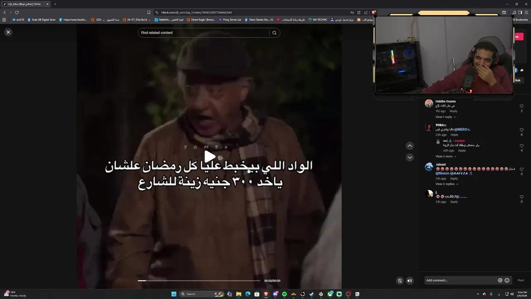Open the AK-47 Elite Build bookmark
The image size is (531, 299).
click(x=136, y=20)
